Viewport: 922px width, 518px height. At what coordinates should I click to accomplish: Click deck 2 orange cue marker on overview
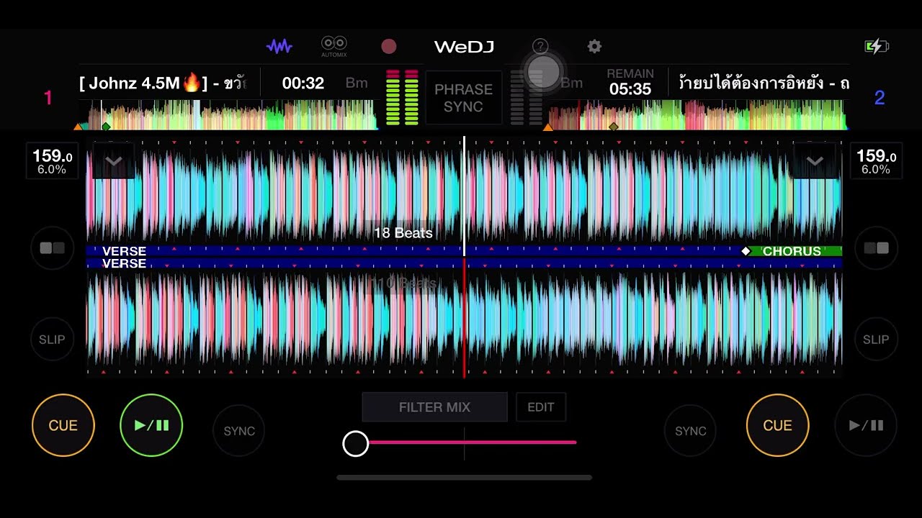click(547, 127)
